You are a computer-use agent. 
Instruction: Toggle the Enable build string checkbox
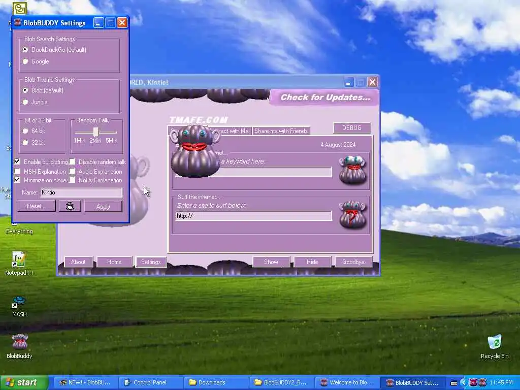[17, 161]
